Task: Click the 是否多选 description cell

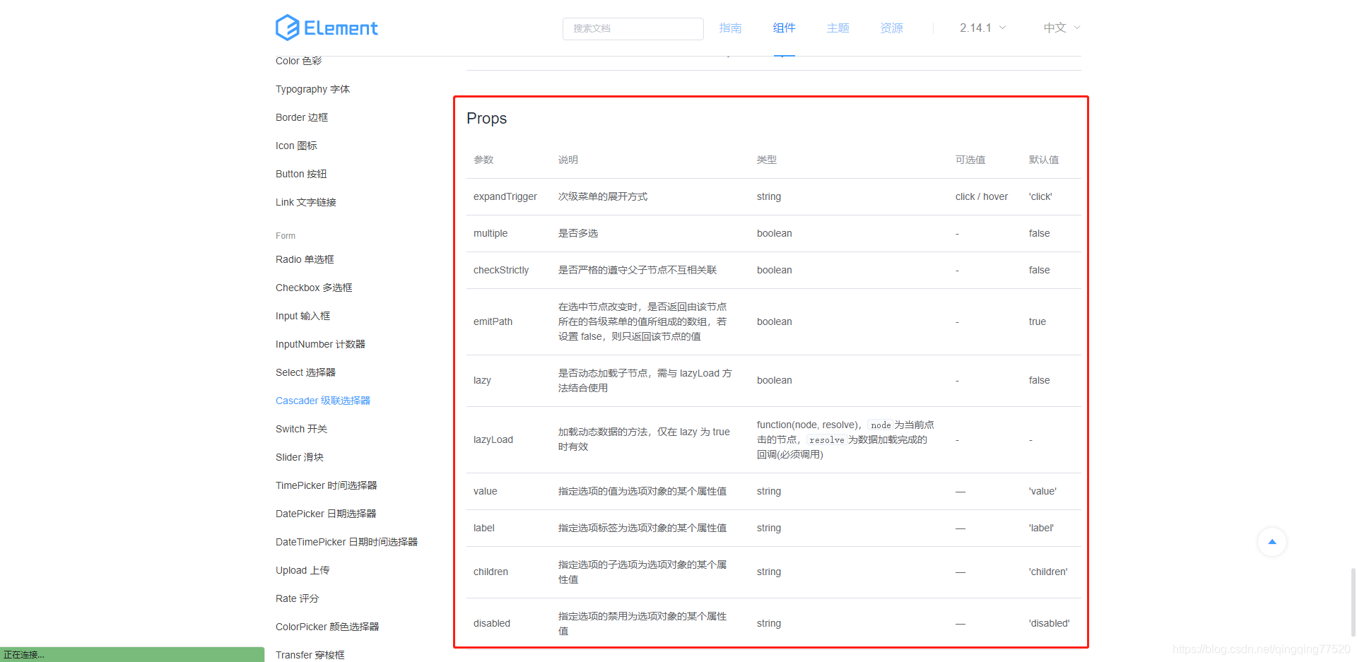Action: [x=578, y=233]
